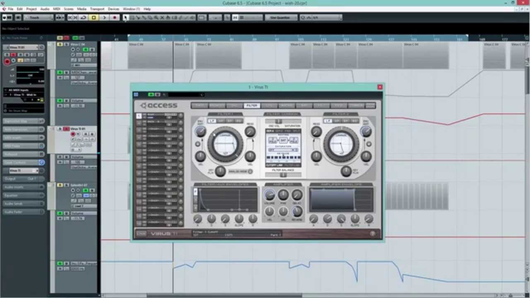Expand the Notepad inspector section
530x298 pixels.
(24, 154)
